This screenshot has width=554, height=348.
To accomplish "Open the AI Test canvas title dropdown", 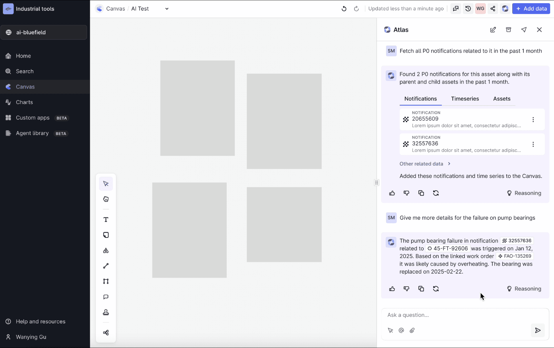I will (x=167, y=9).
